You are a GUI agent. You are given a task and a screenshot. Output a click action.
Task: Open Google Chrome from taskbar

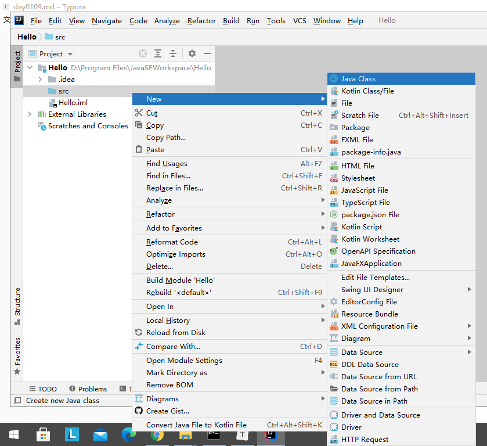157,435
